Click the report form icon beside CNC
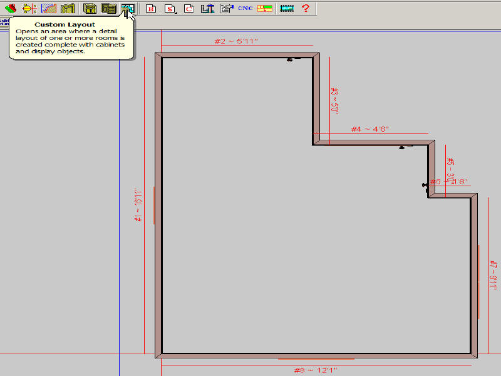Image resolution: width=501 pixels, height=376 pixels. (x=226, y=9)
